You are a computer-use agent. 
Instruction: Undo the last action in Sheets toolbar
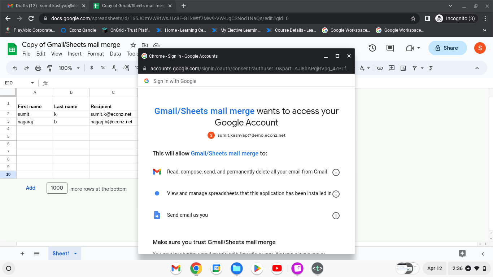tap(15, 68)
